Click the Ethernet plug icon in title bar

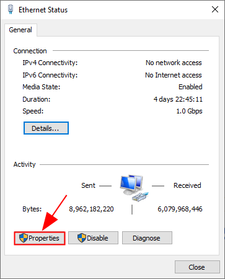click(11, 9)
